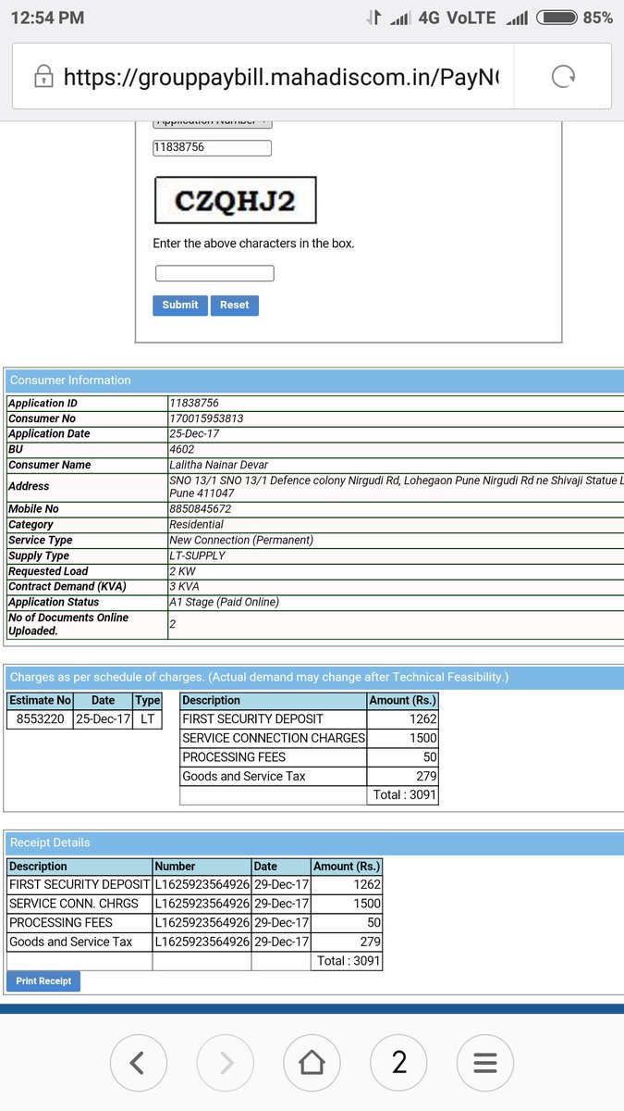Open the Application Number dropdown
The width and height of the screenshot is (624, 1111).
click(x=212, y=121)
